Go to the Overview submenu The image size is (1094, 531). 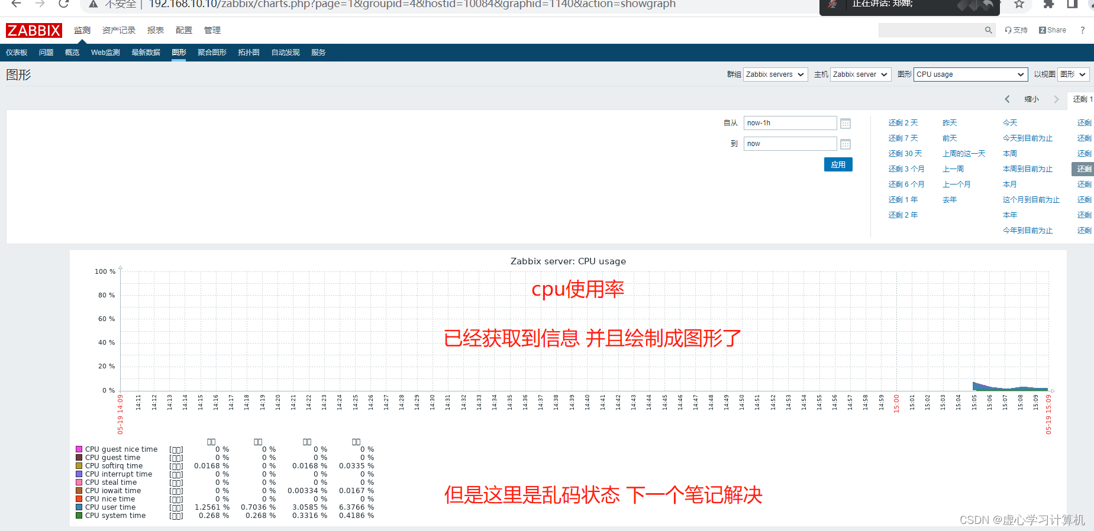72,53
